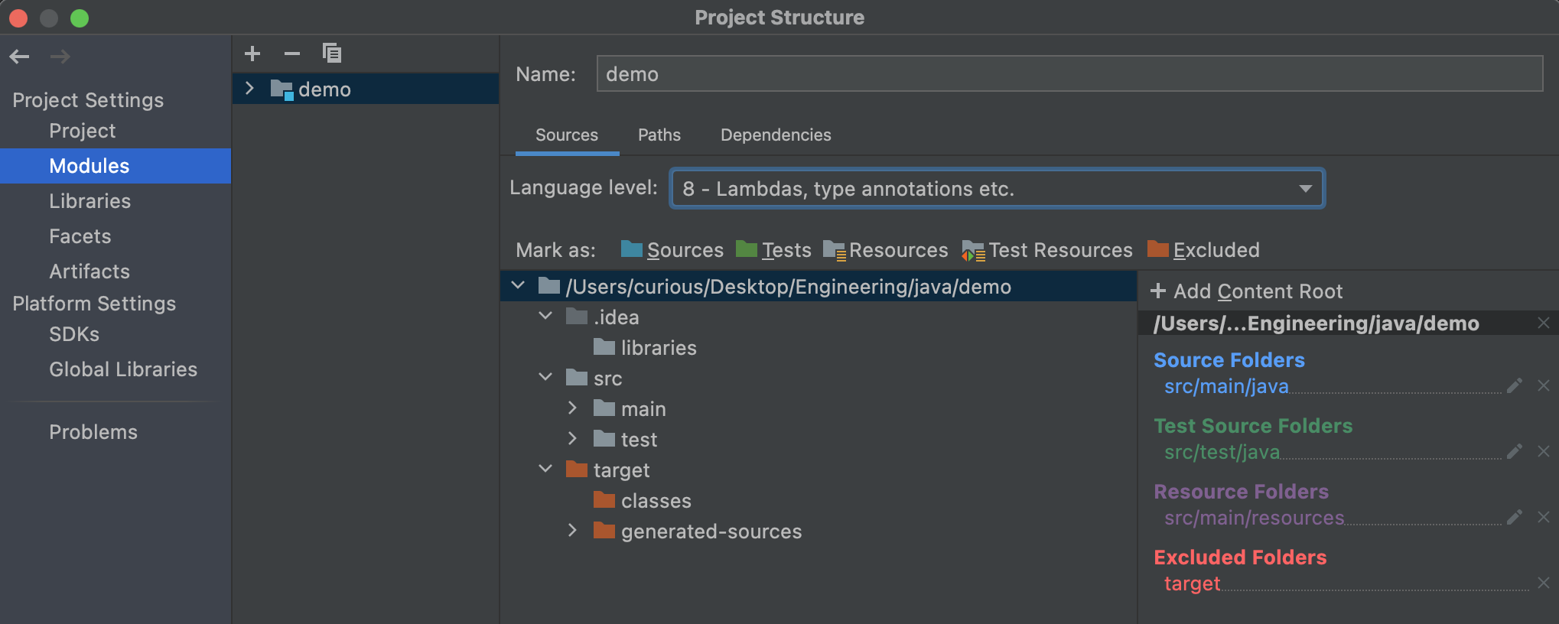Remove target from excluded folders

tap(1544, 583)
